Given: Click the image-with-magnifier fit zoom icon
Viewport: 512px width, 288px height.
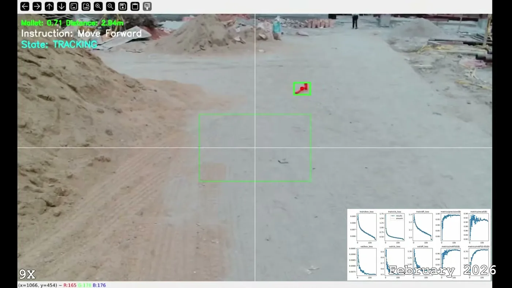Looking at the screenshot, I should [x=86, y=6].
